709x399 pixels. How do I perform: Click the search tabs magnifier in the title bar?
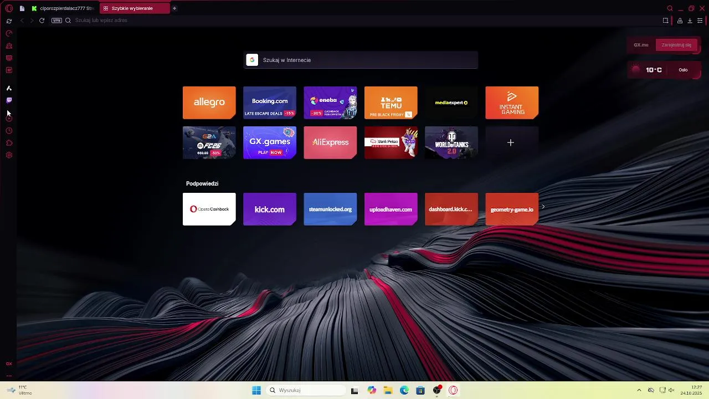click(670, 8)
